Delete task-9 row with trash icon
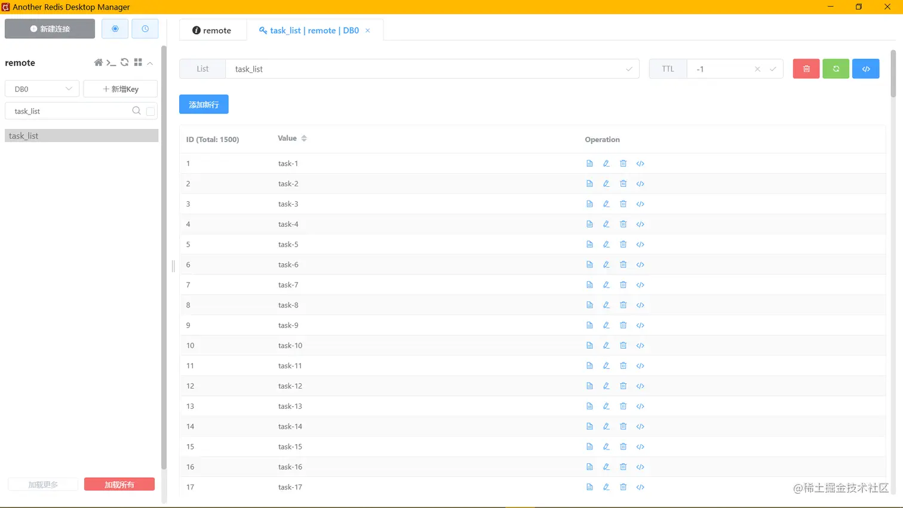Image resolution: width=903 pixels, height=508 pixels. [x=623, y=325]
